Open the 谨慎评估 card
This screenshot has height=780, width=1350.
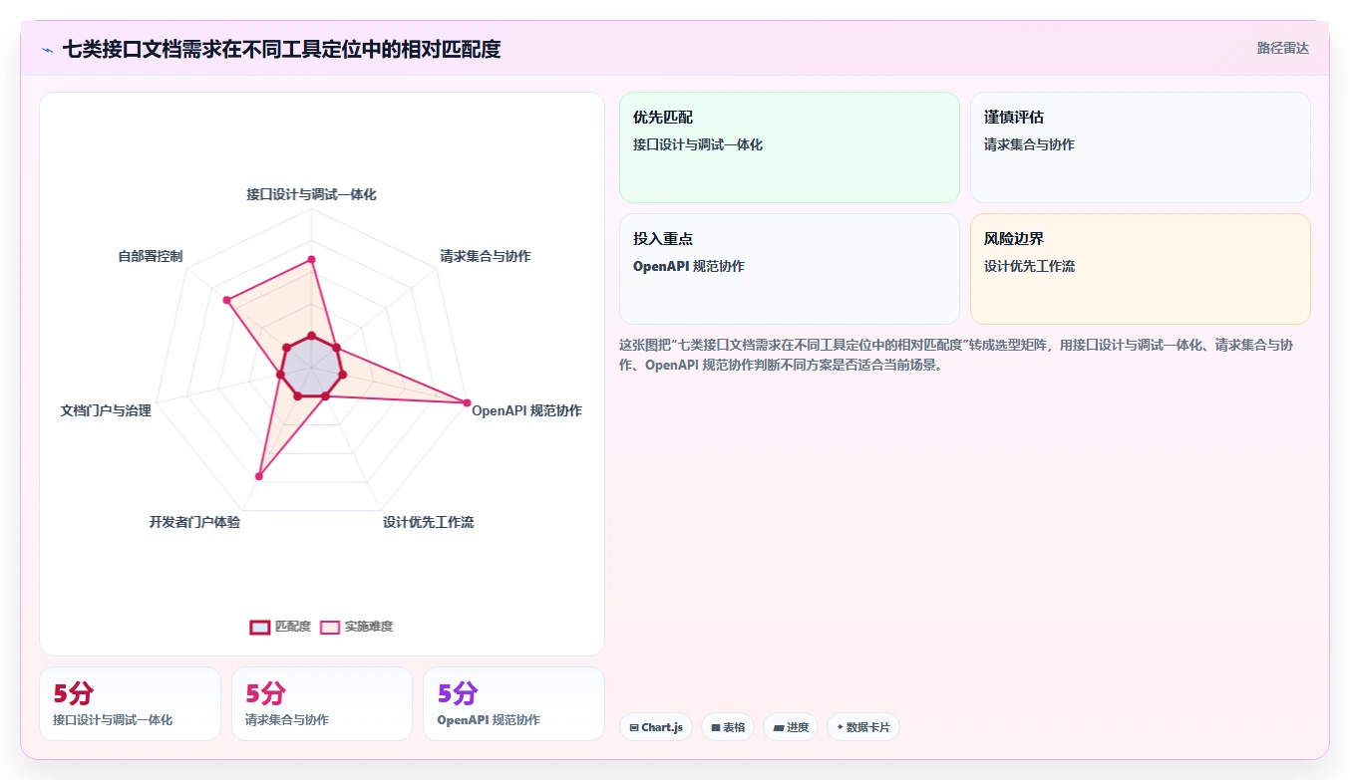pos(1140,147)
